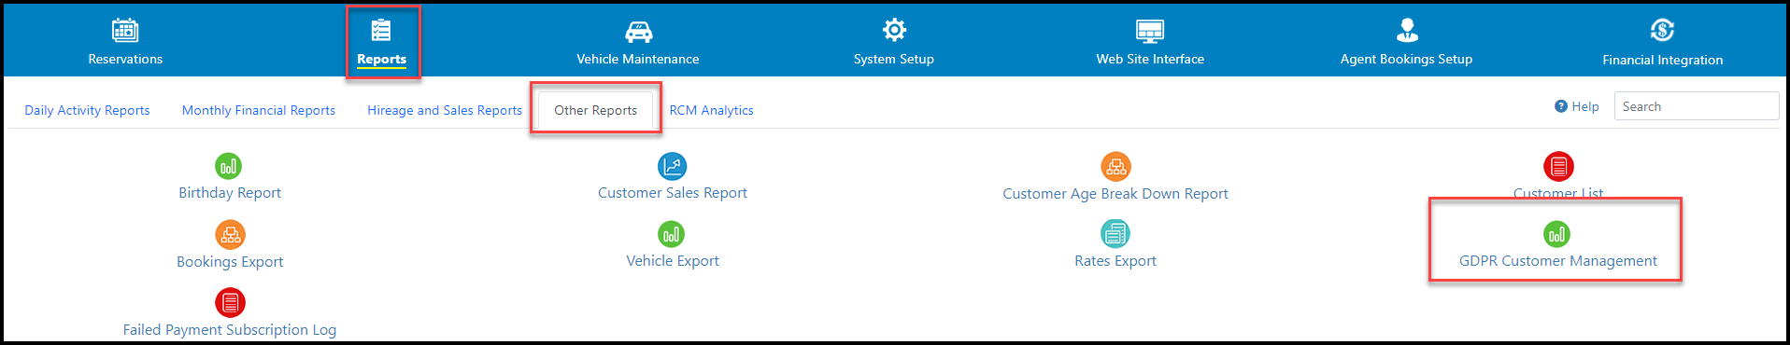Select the RCM Analytics tab
Screen dimensions: 1790x345
click(x=711, y=110)
